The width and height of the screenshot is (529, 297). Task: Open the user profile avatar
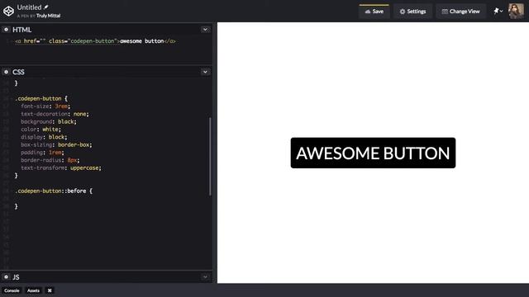click(516, 11)
